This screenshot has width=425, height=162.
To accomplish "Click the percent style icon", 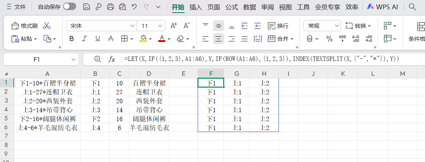I will 329,39.
